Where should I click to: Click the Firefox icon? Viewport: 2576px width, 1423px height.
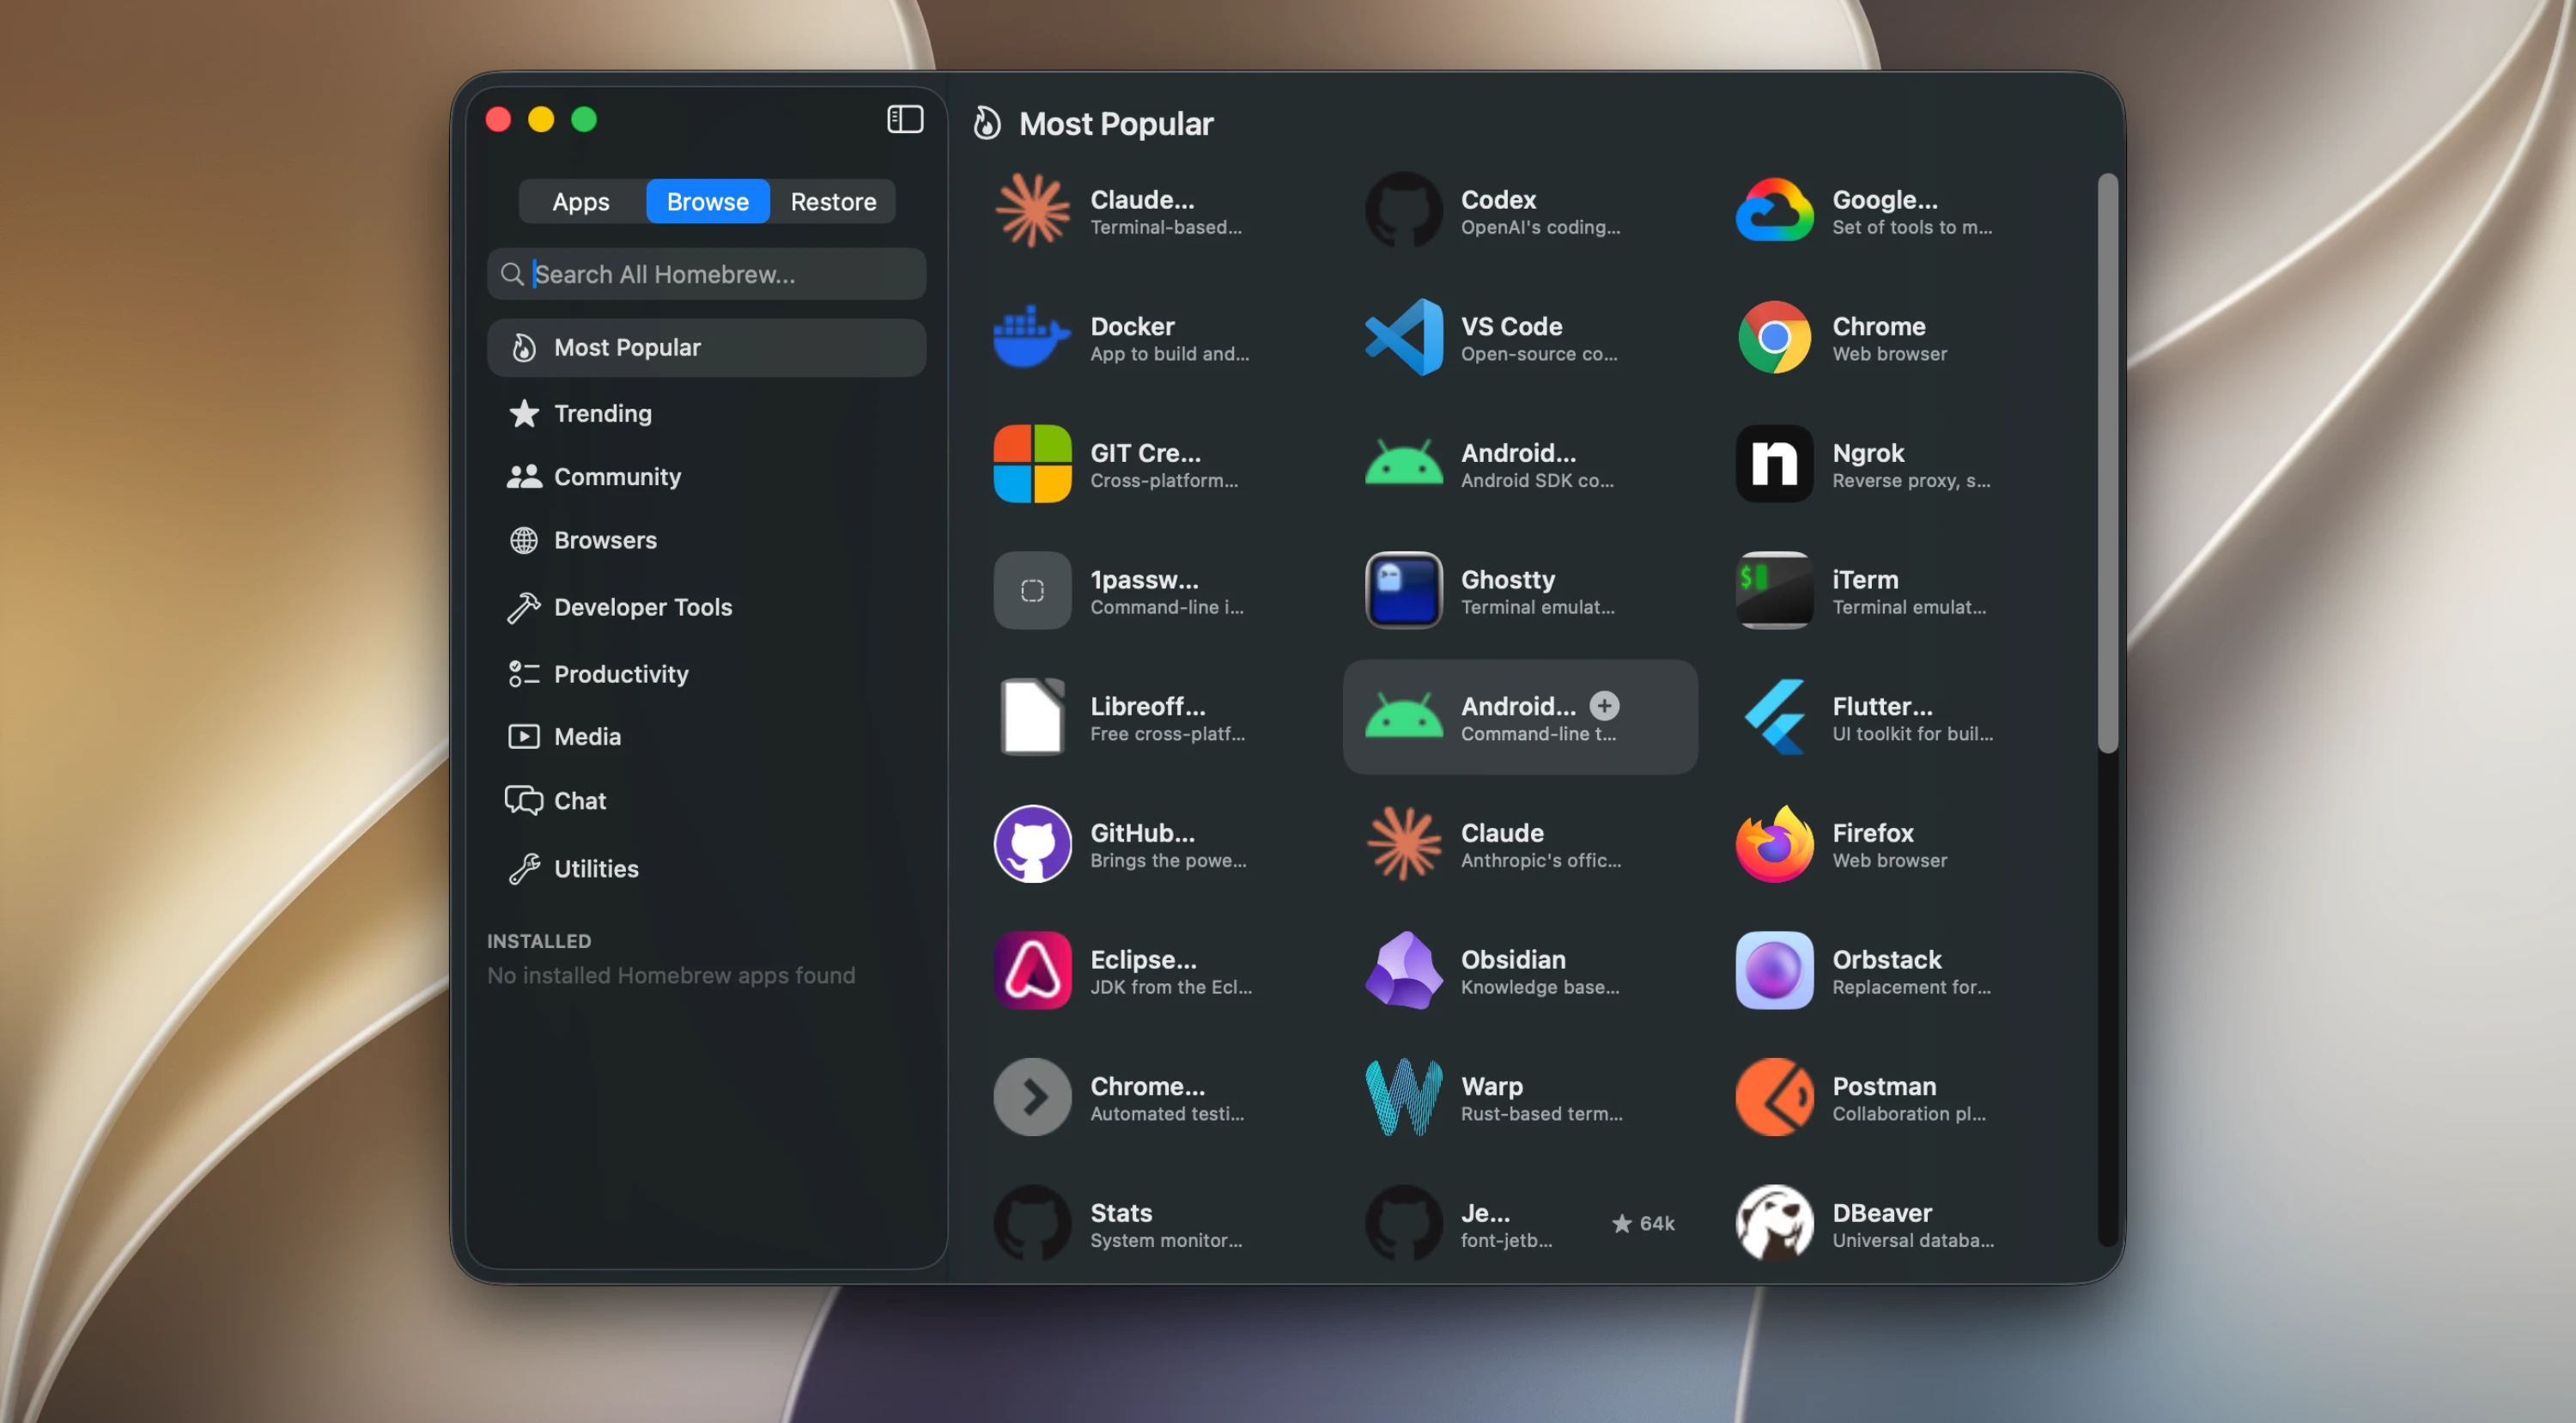point(1774,844)
